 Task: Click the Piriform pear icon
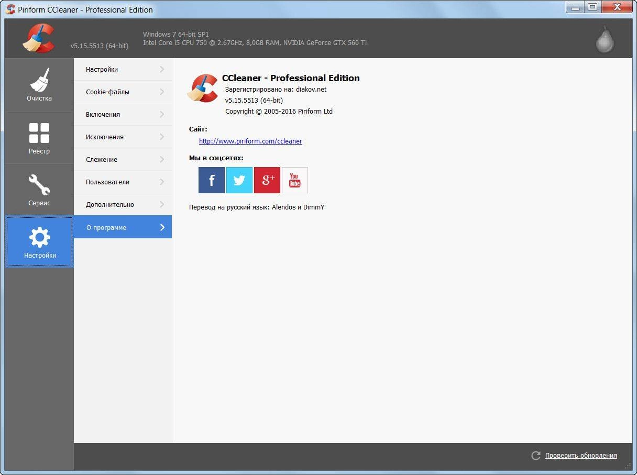pos(605,39)
